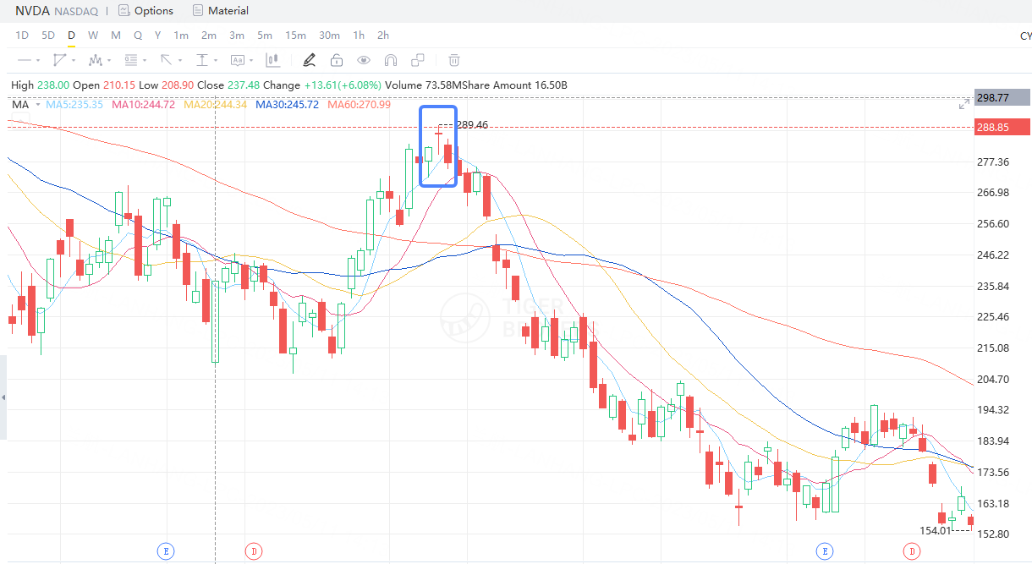This screenshot has width=1032, height=564.
Task: Click the MA indicator label
Action: 20,104
